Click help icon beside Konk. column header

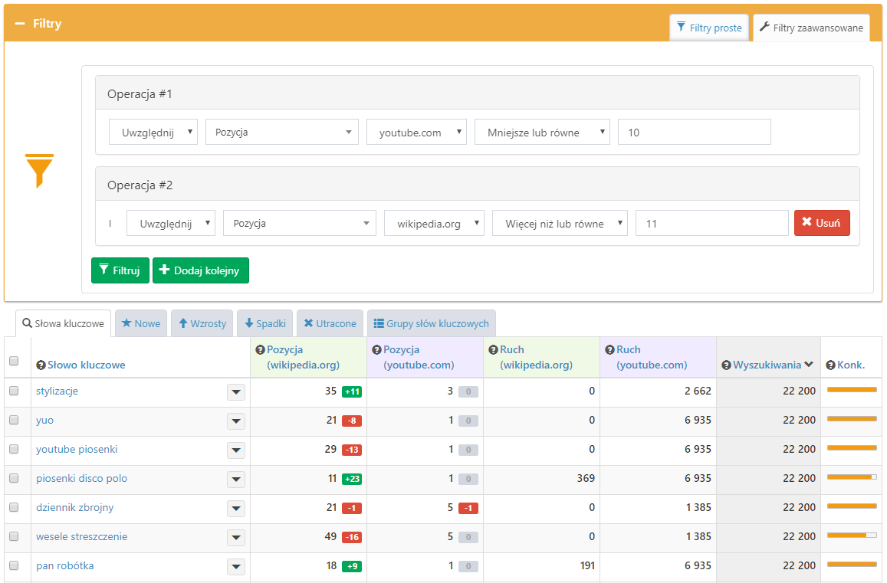[830, 365]
